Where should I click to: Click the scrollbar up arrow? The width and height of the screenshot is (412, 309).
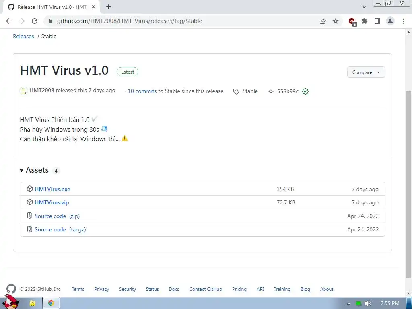[408, 32]
